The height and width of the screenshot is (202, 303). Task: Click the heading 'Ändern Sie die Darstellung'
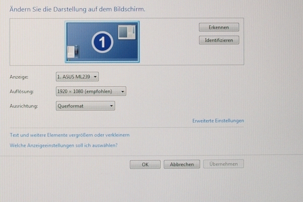77,9
